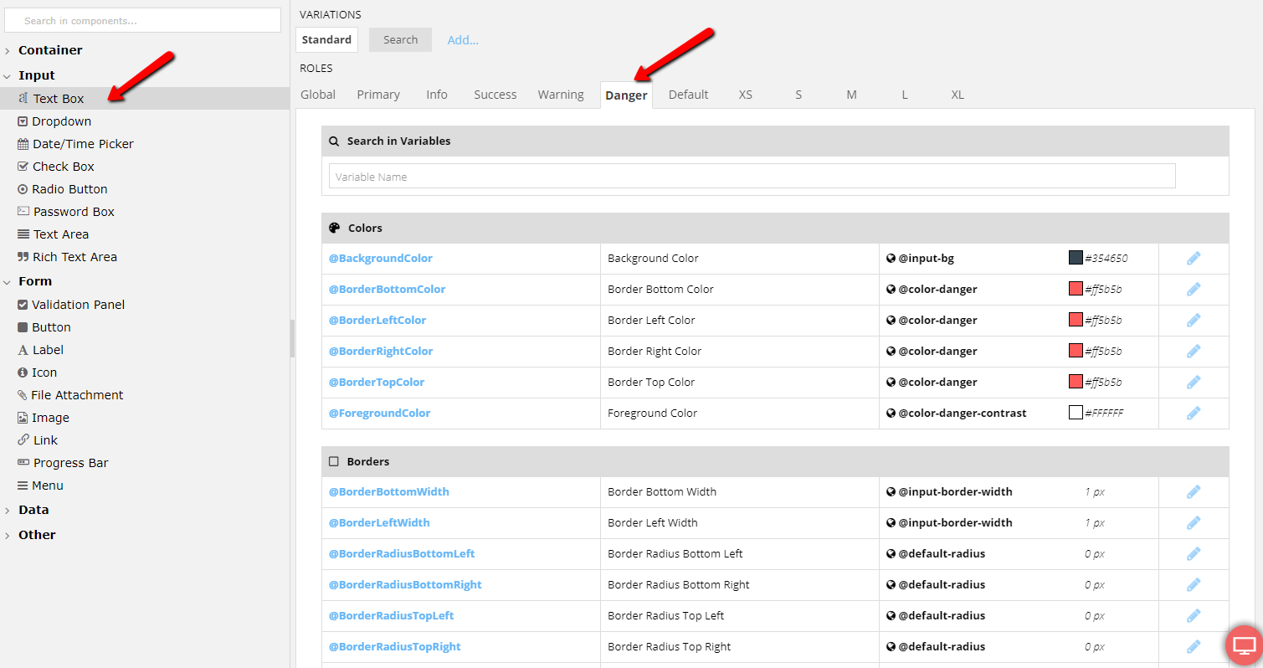This screenshot has height=668, width=1263.
Task: Click the @BorderLeftColor red color swatch
Action: tap(1076, 321)
